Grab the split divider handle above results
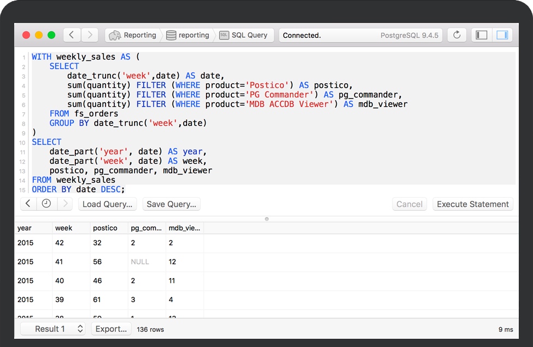533x347 pixels. tap(267, 219)
